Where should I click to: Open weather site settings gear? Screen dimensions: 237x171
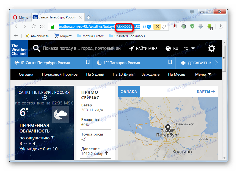[211, 48]
